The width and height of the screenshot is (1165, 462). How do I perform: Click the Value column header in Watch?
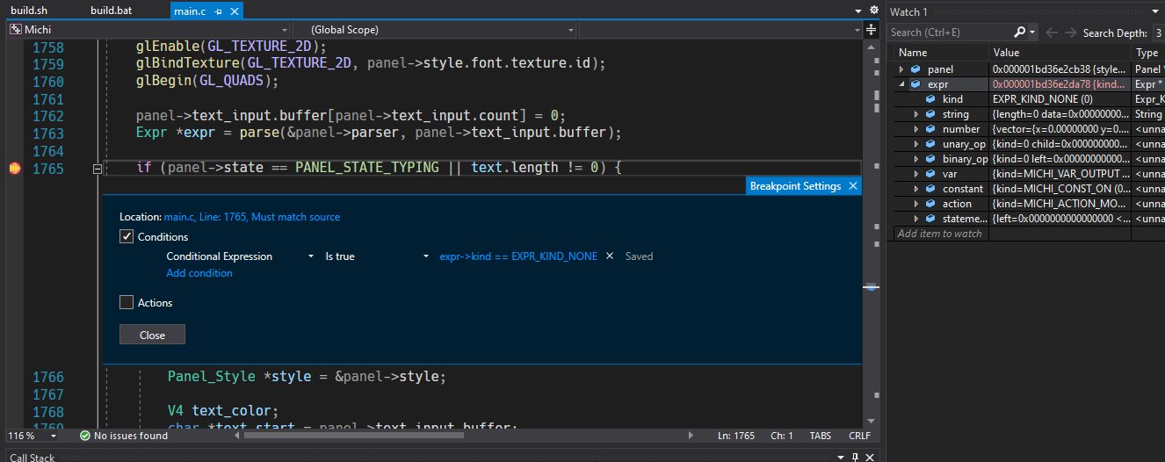point(1060,53)
